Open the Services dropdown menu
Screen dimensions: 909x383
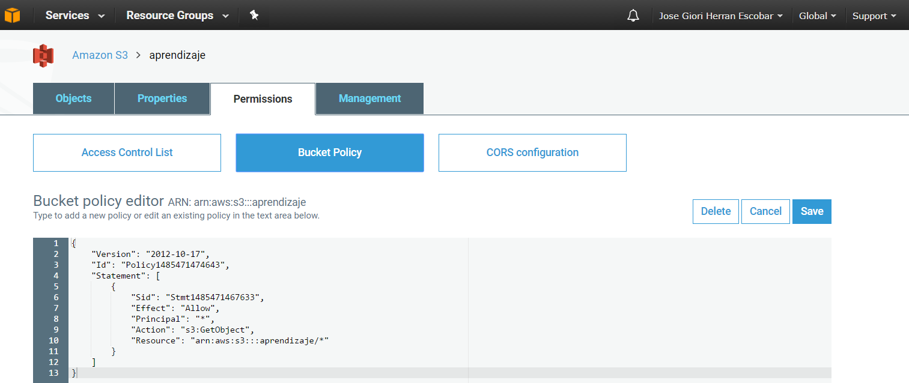[75, 16]
